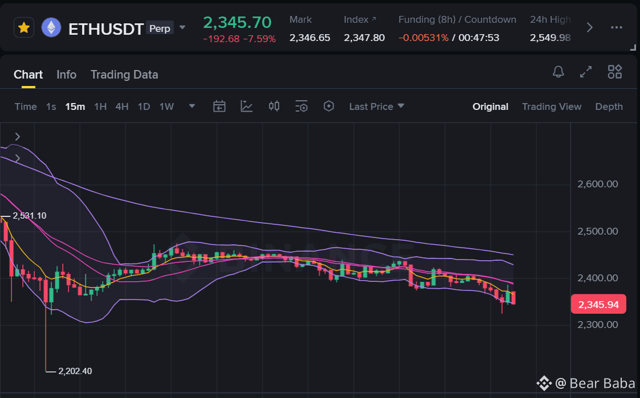Screen dimensions: 640x398
Task: Expand the first indicator legend chevron
Action: tap(17, 137)
